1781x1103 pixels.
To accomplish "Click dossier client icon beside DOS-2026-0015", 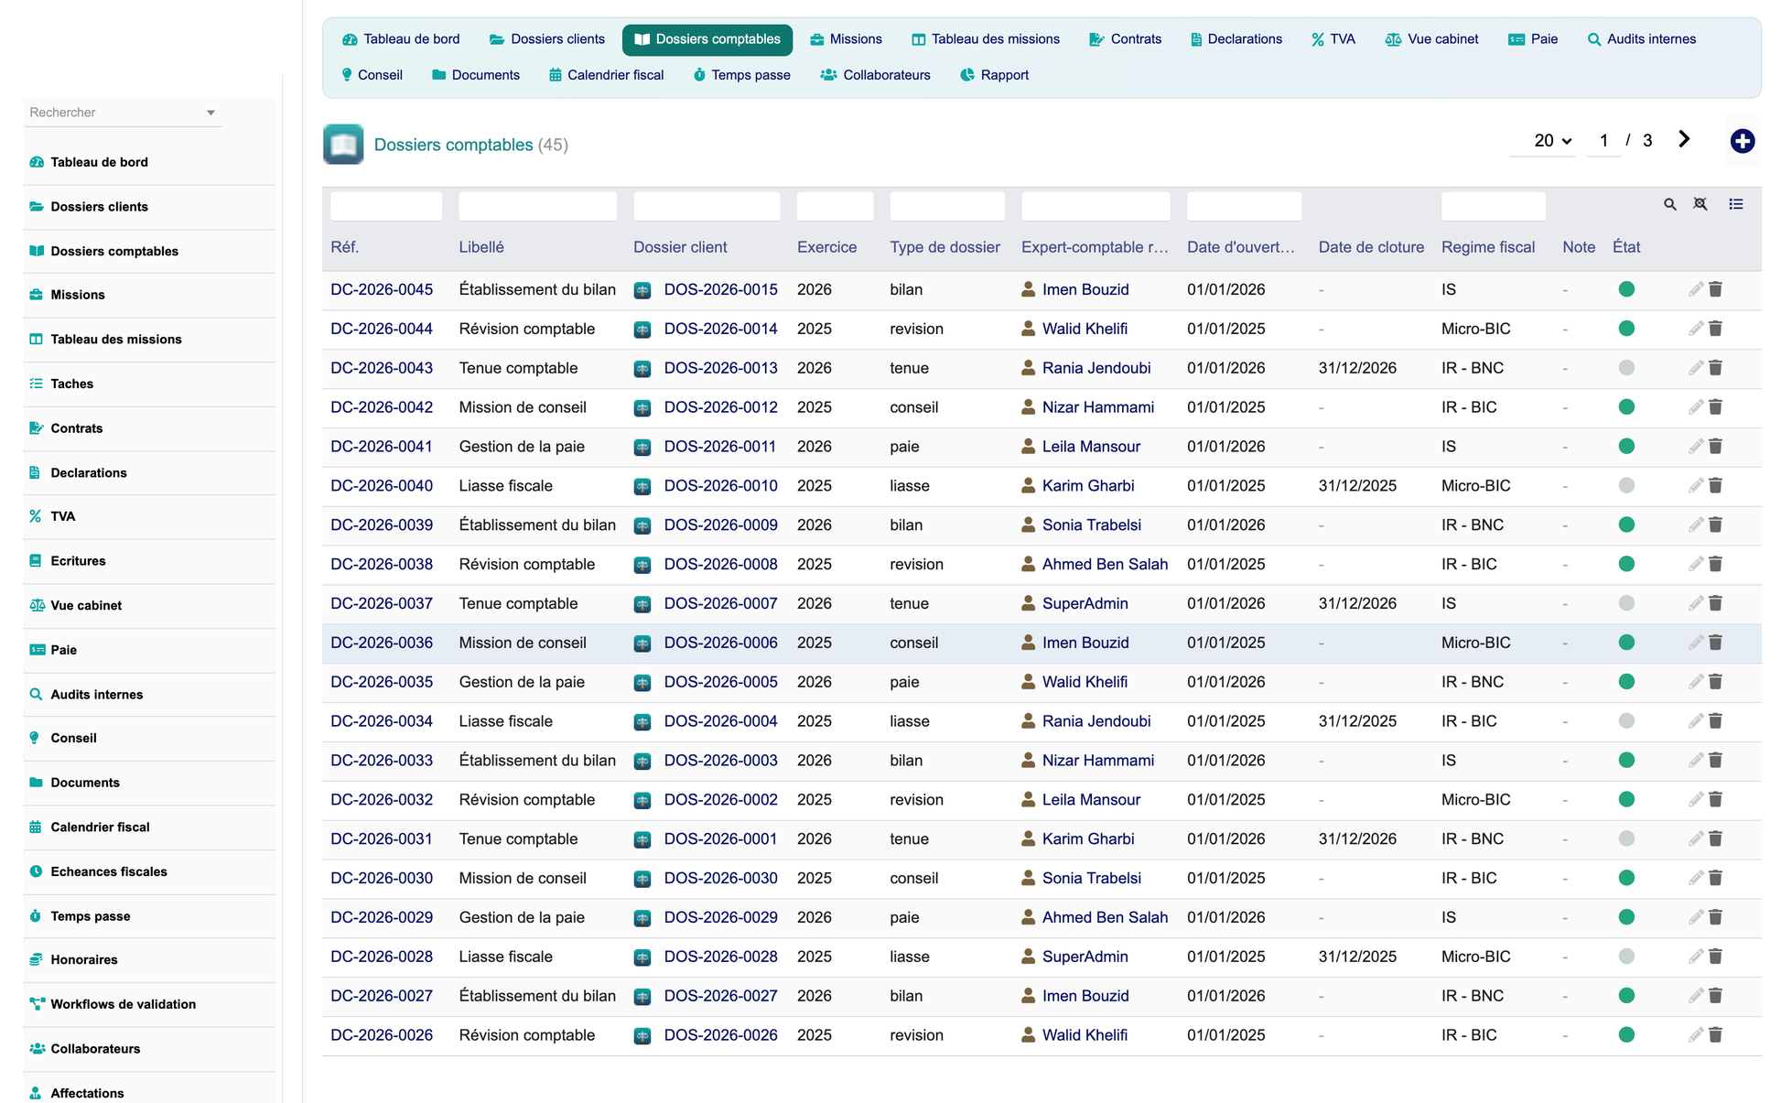I will (642, 290).
